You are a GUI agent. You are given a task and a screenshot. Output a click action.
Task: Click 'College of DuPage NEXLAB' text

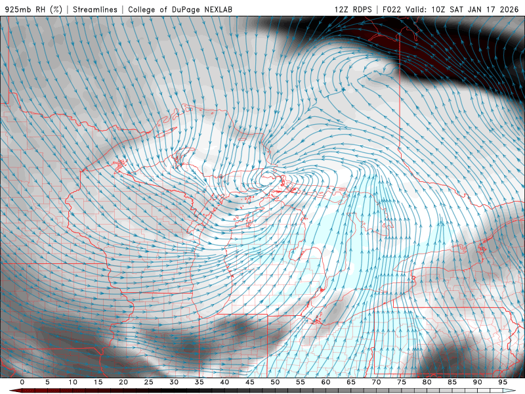coord(180,9)
